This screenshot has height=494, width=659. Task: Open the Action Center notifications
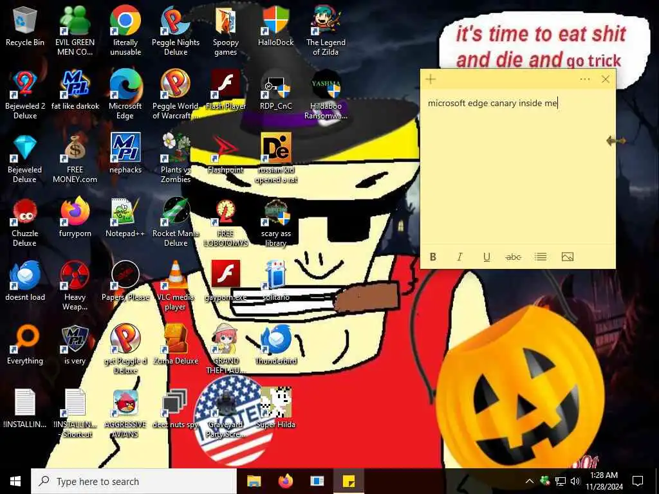click(638, 481)
